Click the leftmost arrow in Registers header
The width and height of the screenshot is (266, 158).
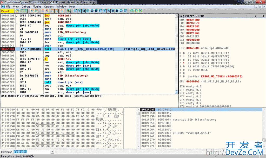coord(247,16)
